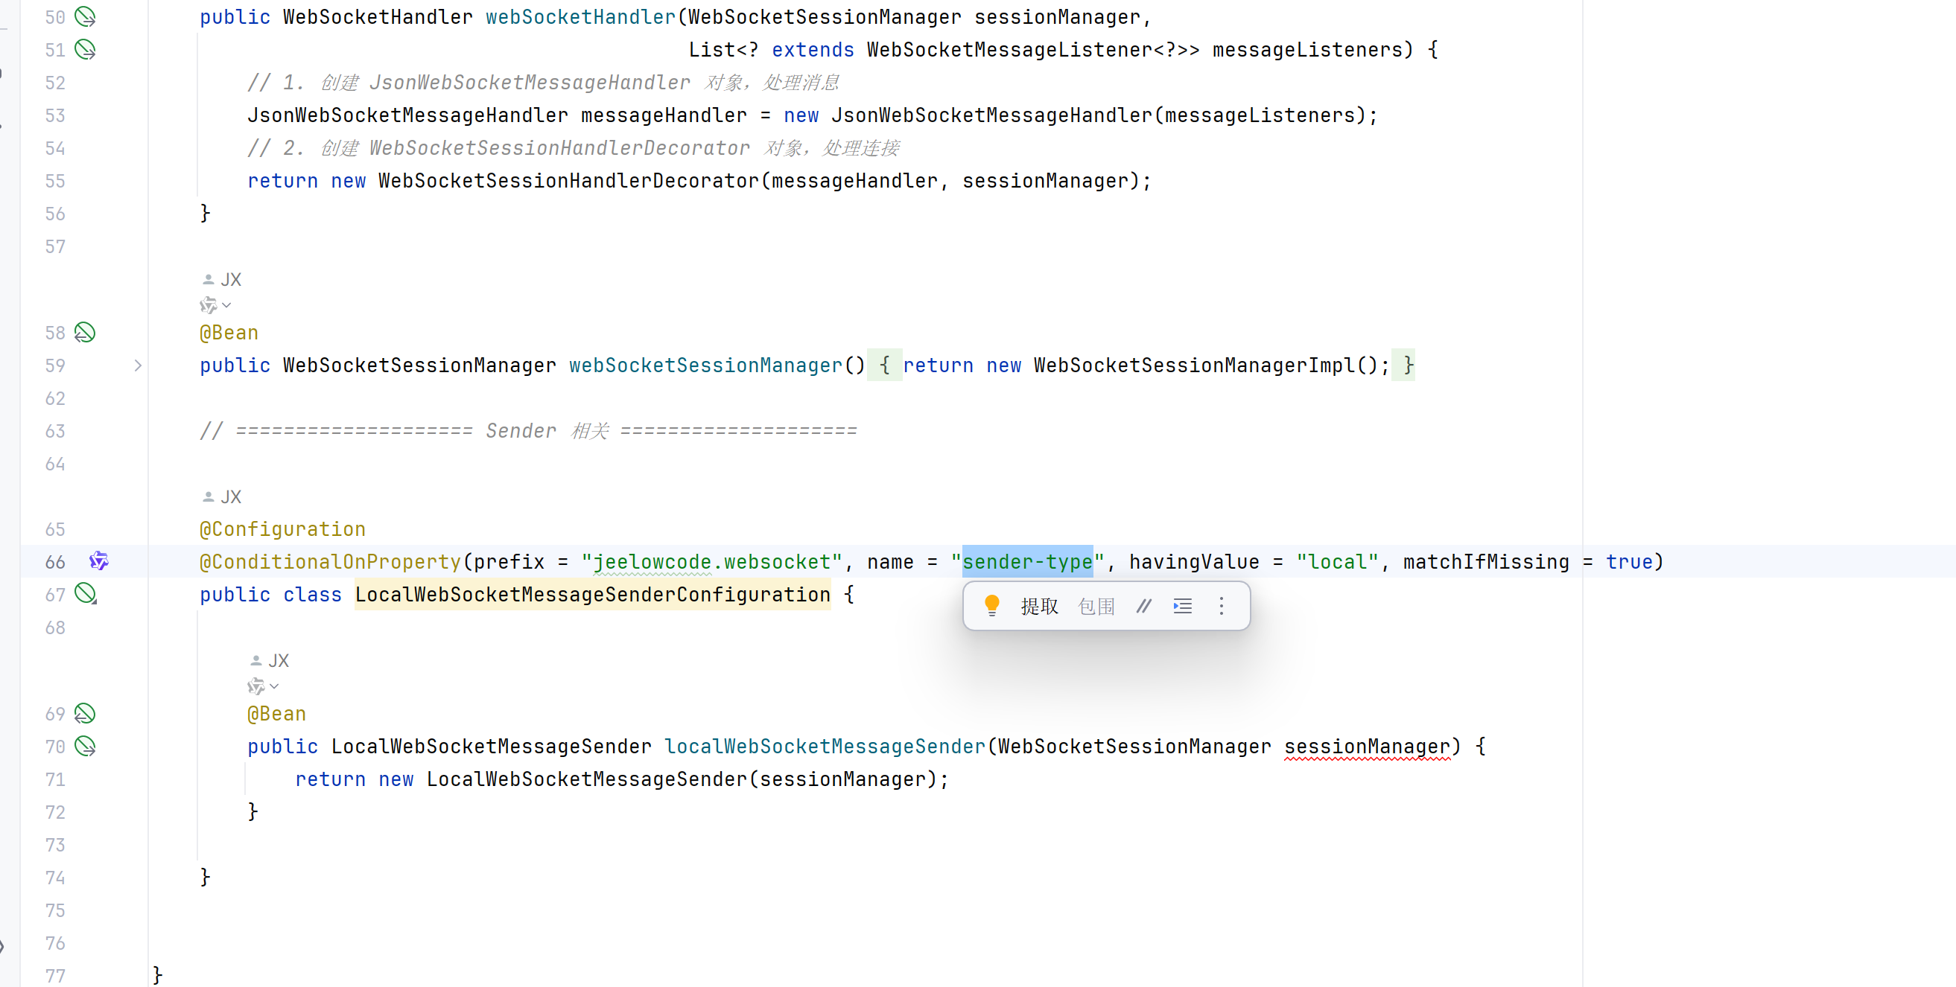The image size is (1956, 987).
Task: Click the Spring bean gutter icon on line 50
Action: (x=85, y=16)
